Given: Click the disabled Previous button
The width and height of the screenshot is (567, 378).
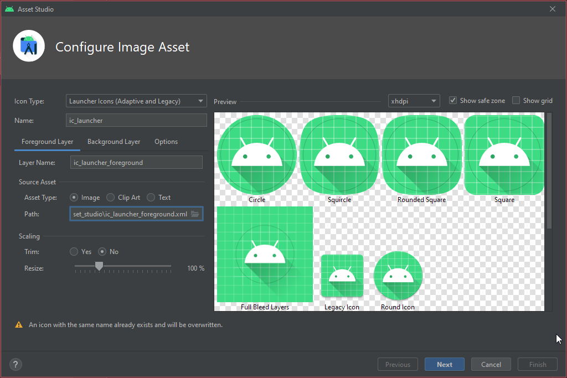Looking at the screenshot, I should [398, 364].
